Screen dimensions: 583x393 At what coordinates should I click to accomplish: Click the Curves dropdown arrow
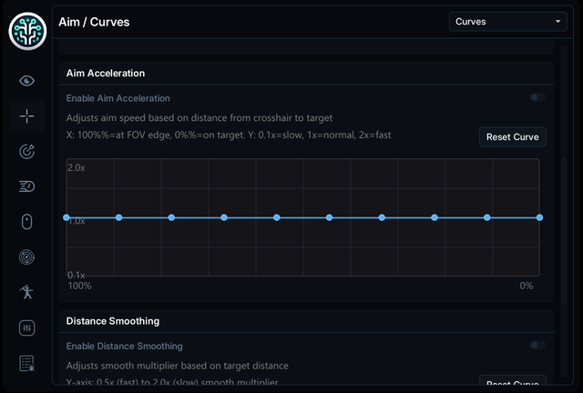pyautogui.click(x=557, y=22)
